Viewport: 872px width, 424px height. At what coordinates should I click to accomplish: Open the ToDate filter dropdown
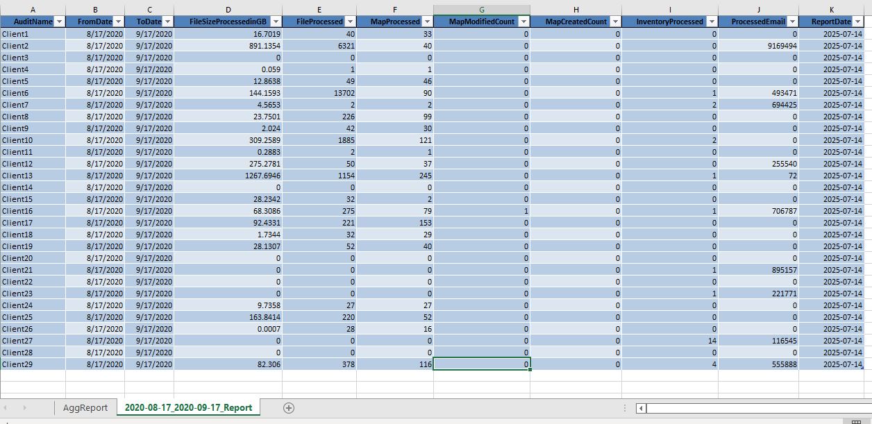pyautogui.click(x=167, y=22)
